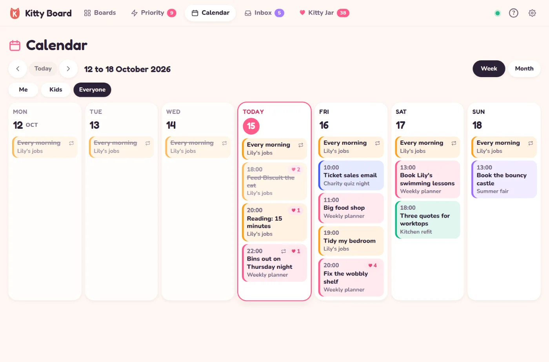
Task: Click heart count on Feed Biscuit card
Action: pos(296,169)
